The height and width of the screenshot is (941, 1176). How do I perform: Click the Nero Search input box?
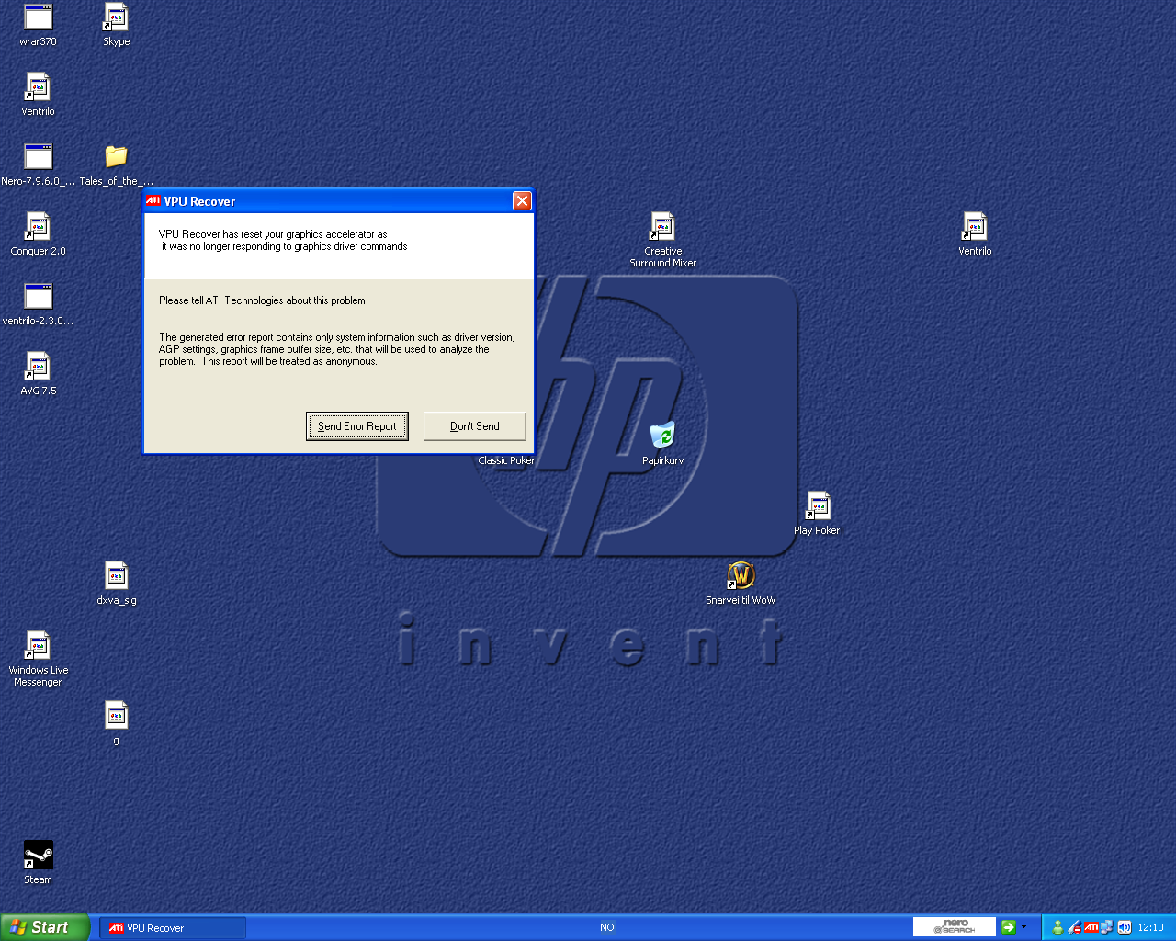[954, 927]
